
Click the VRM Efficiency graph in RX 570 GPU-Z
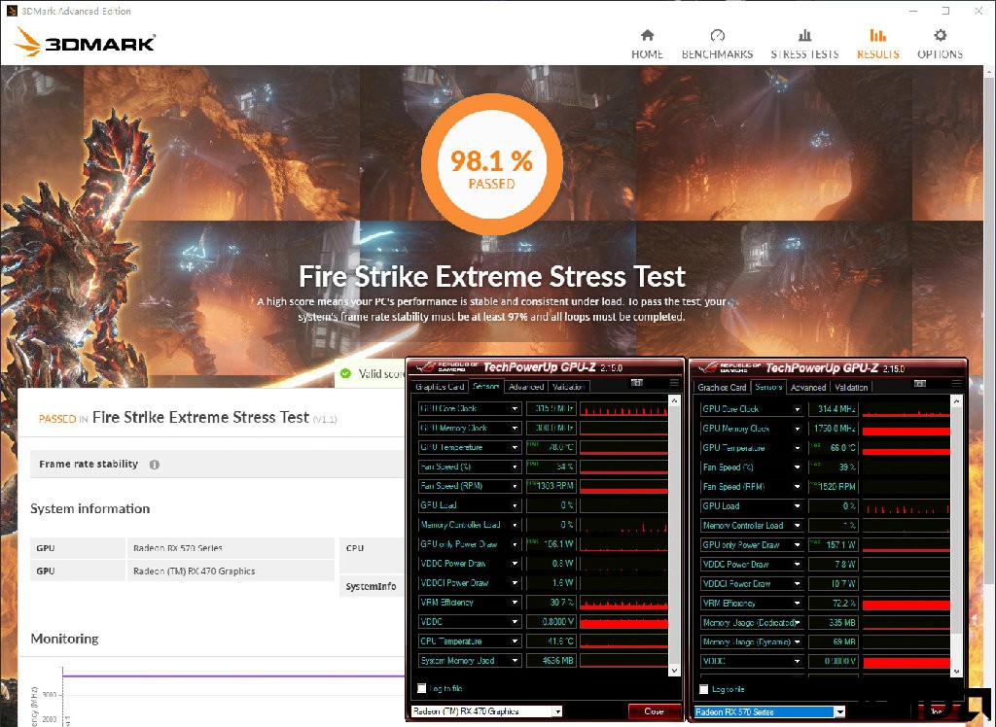pos(907,604)
